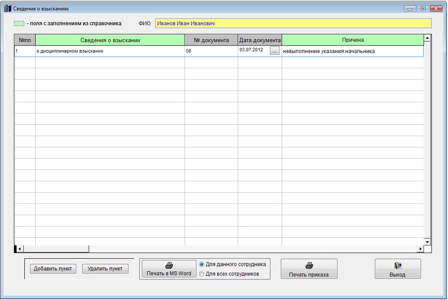448x300 pixels.
Task: Click printer icon on Печать в MS Word
Action: point(169,265)
